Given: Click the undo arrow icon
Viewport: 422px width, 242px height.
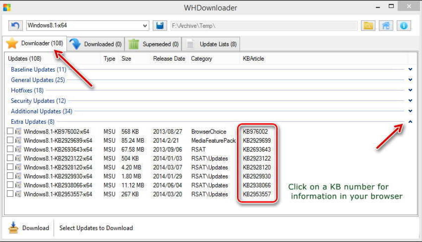Looking at the screenshot, I should coord(15,25).
